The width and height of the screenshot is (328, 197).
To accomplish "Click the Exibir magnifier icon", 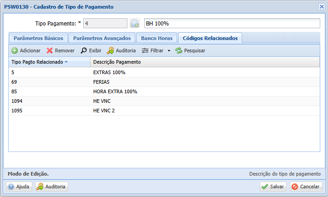I will tap(84, 51).
